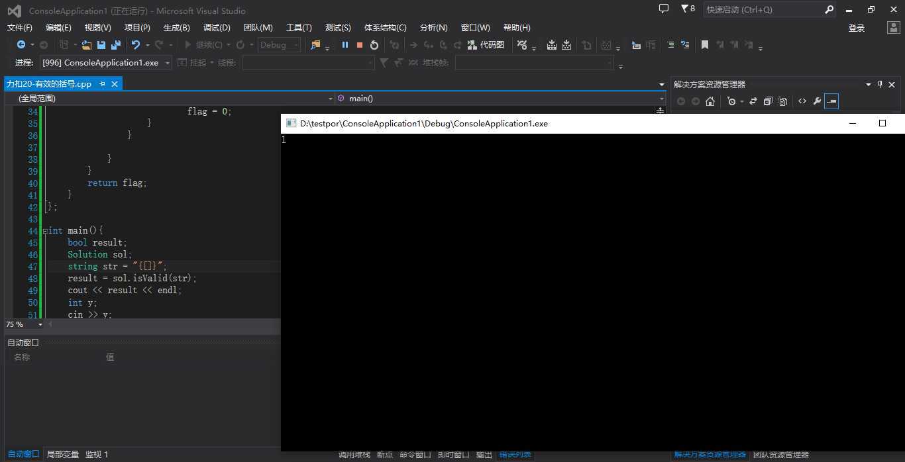
Task: Expand the 全局范围 scope dropdown
Action: point(331,99)
